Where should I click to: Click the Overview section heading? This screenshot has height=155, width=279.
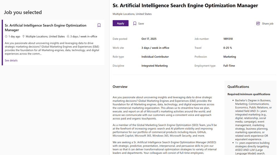(x=120, y=87)
